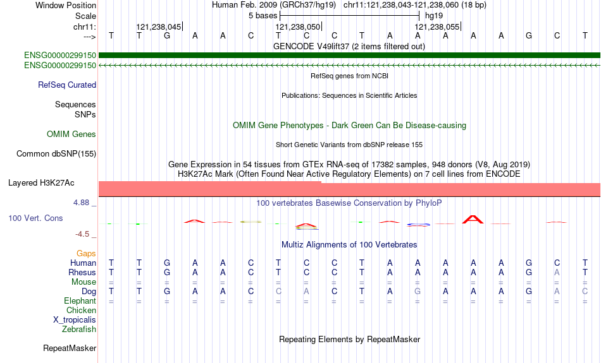601x363 pixels.
Task: Select the Elephant species row label
Action: click(x=80, y=301)
